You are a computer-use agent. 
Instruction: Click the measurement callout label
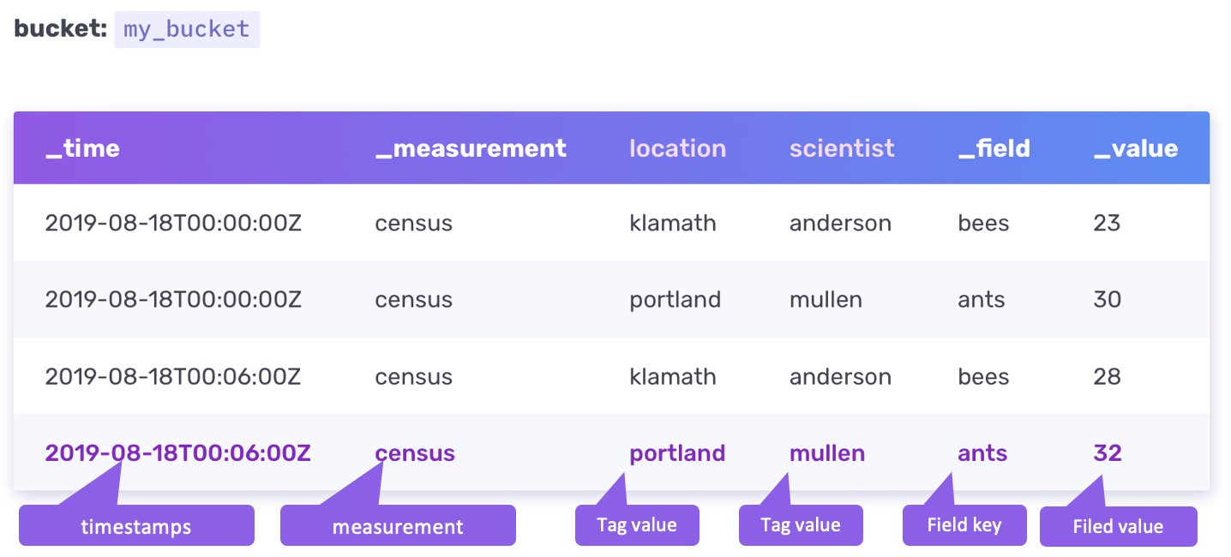398,526
